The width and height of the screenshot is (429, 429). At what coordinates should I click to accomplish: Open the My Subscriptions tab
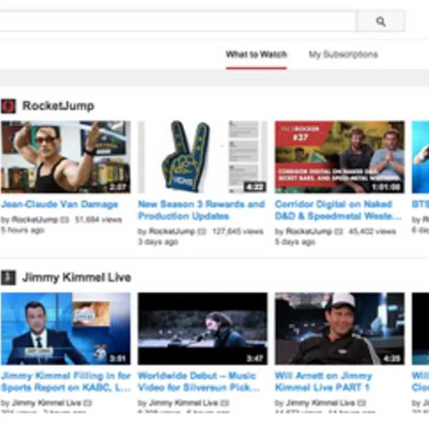(343, 54)
